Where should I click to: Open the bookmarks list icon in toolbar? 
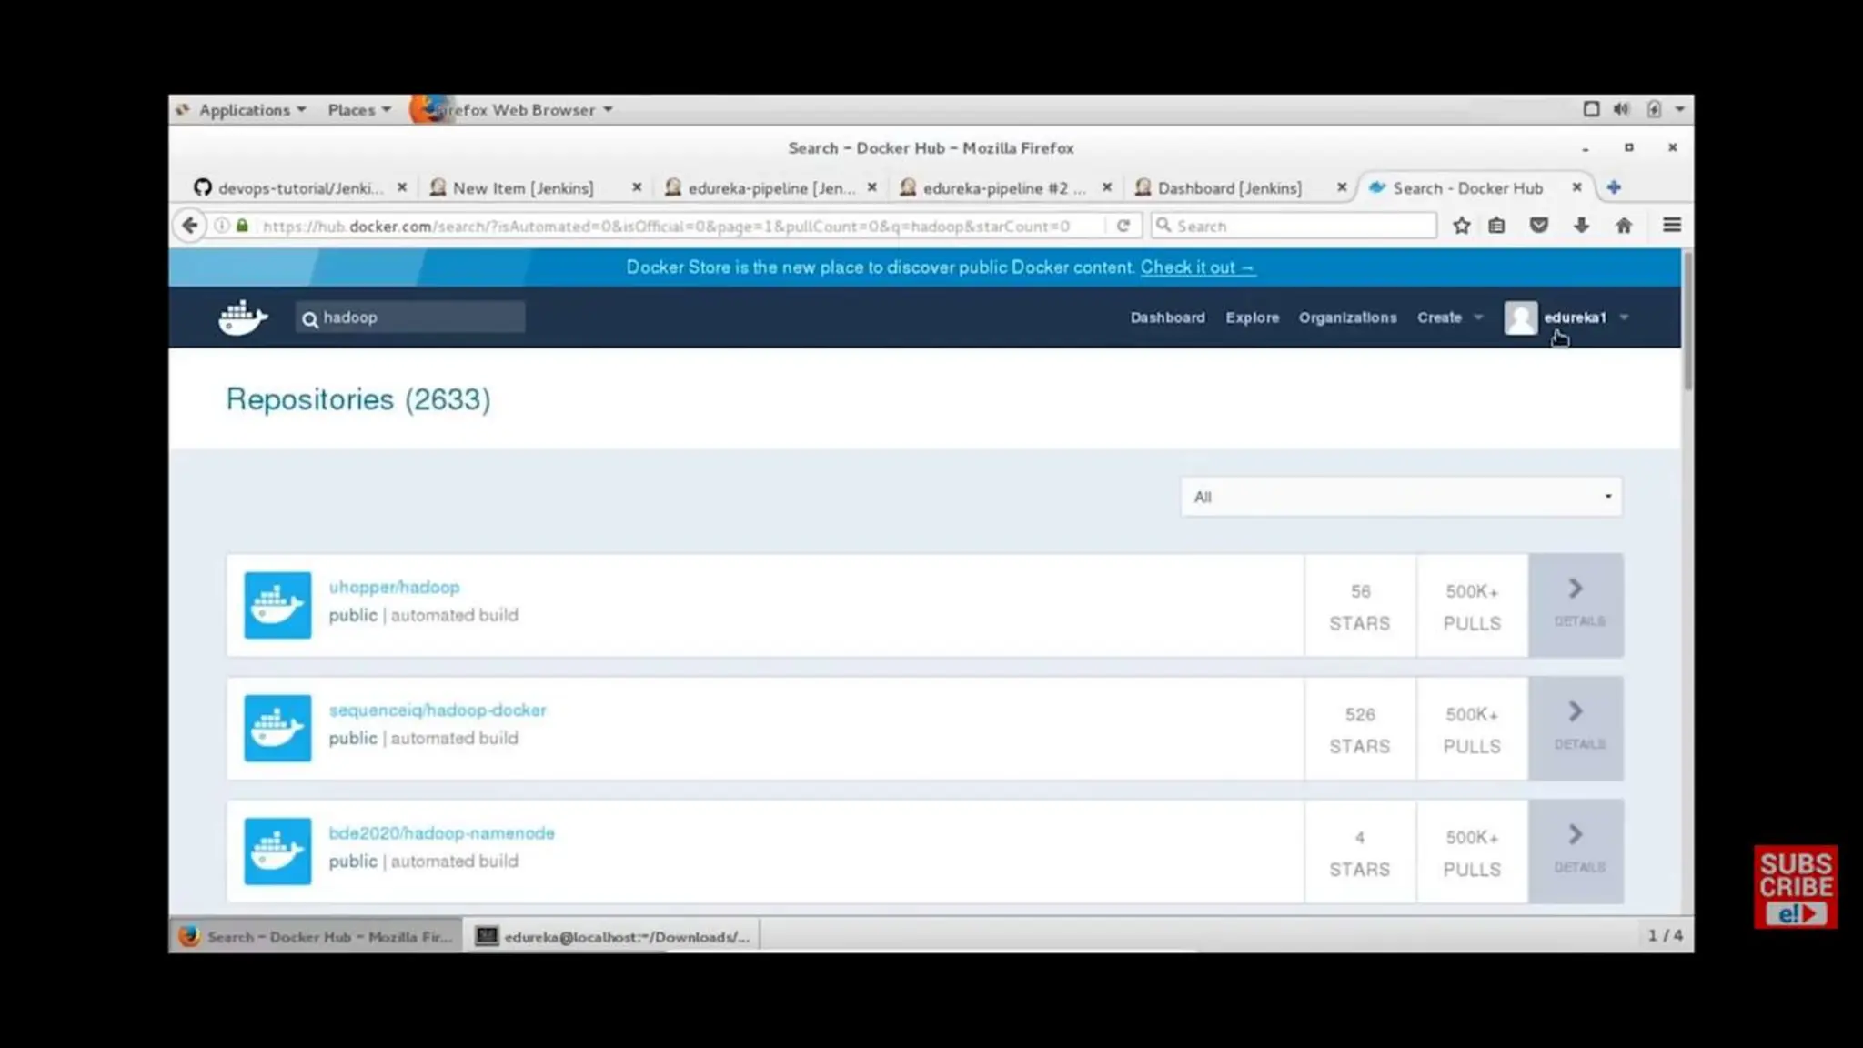point(1496,226)
